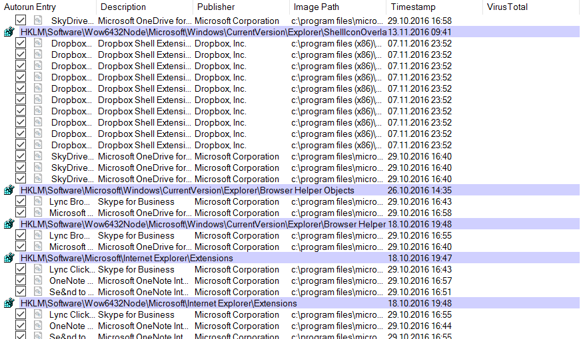Screen dimensions: 583x339
Task: Click Microsoft OneNote Int description in 16:44 row
Action: pos(143,326)
